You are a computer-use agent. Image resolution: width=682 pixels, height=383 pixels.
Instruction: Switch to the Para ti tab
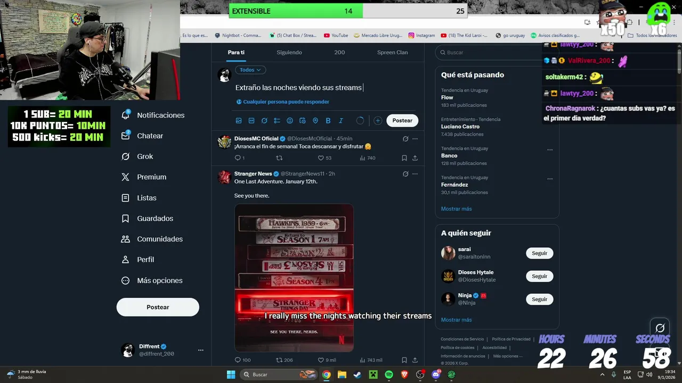pos(236,52)
